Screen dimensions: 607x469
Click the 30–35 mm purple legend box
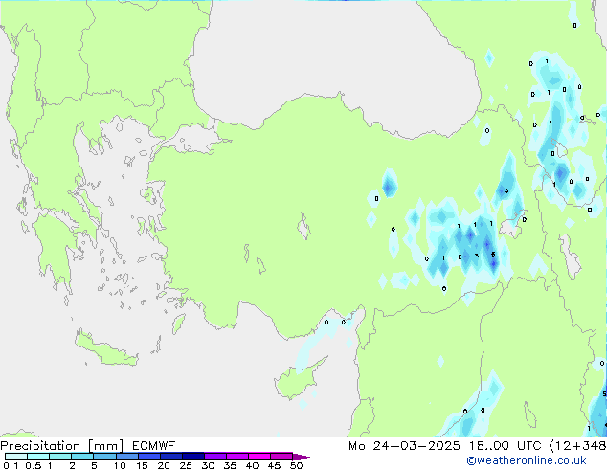(214, 457)
